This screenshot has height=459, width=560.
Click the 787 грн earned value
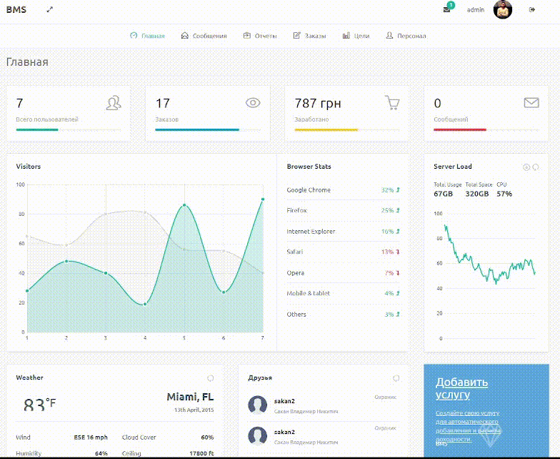pyautogui.click(x=318, y=103)
